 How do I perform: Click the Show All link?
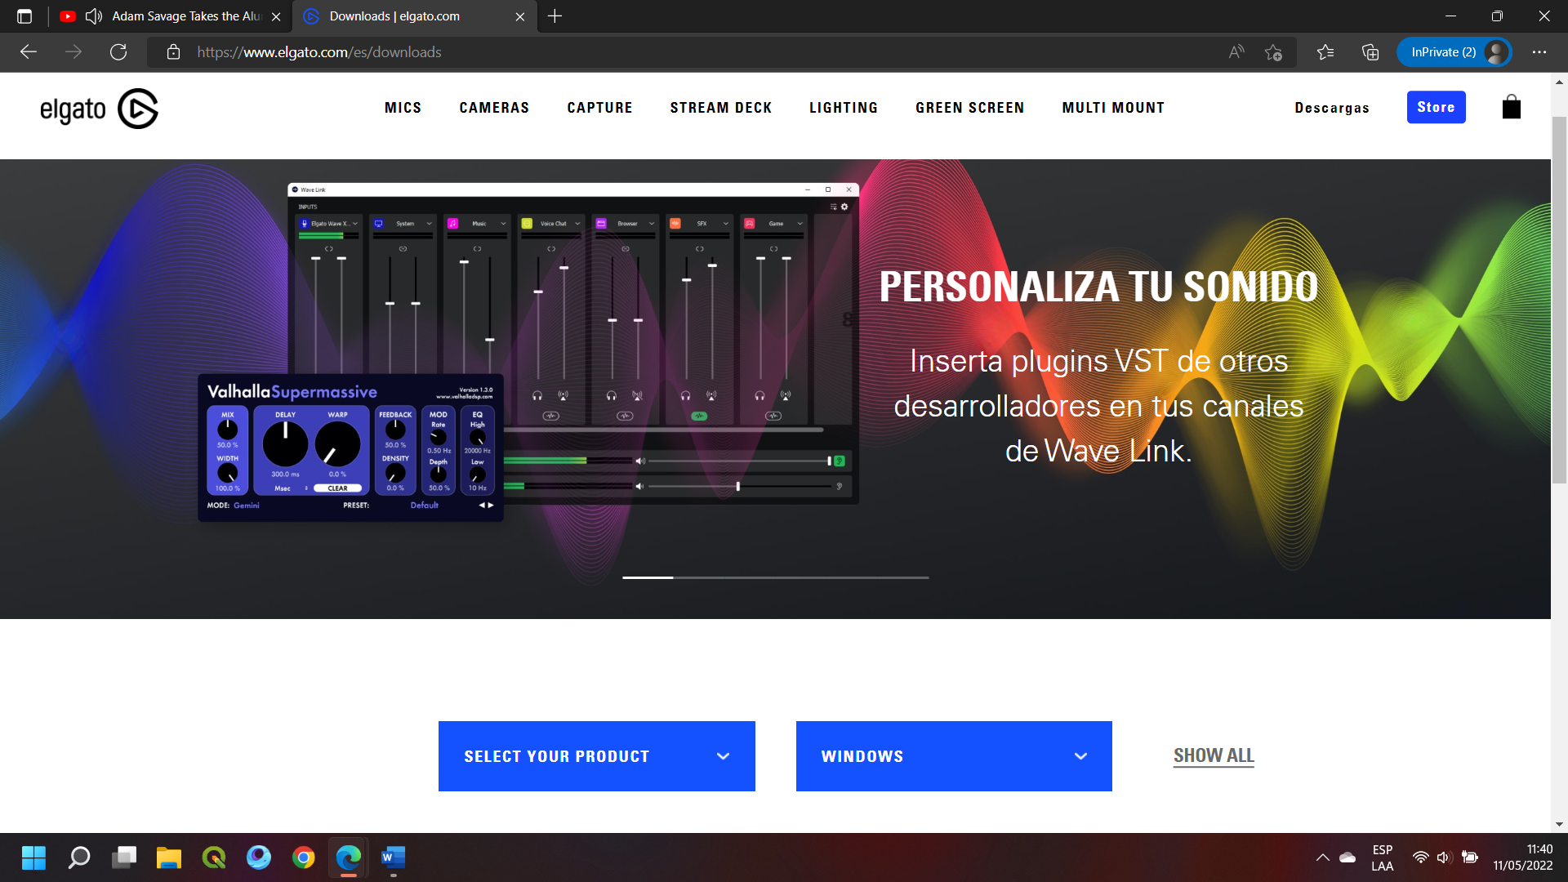click(1214, 755)
